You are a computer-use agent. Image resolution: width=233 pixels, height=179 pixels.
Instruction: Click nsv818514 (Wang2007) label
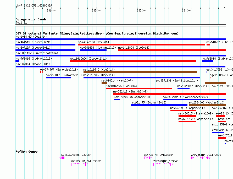click(117, 80)
